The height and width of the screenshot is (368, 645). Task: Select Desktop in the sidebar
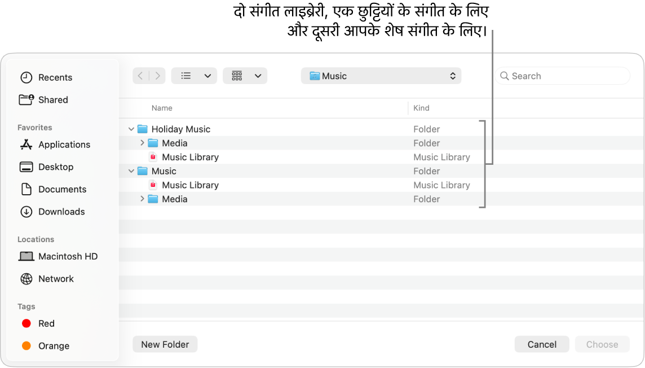[x=46, y=167]
